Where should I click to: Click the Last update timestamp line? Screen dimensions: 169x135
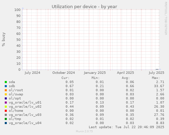pyautogui.click(x=126, y=127)
